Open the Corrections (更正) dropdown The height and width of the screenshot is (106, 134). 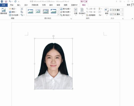click(x=13, y=9)
